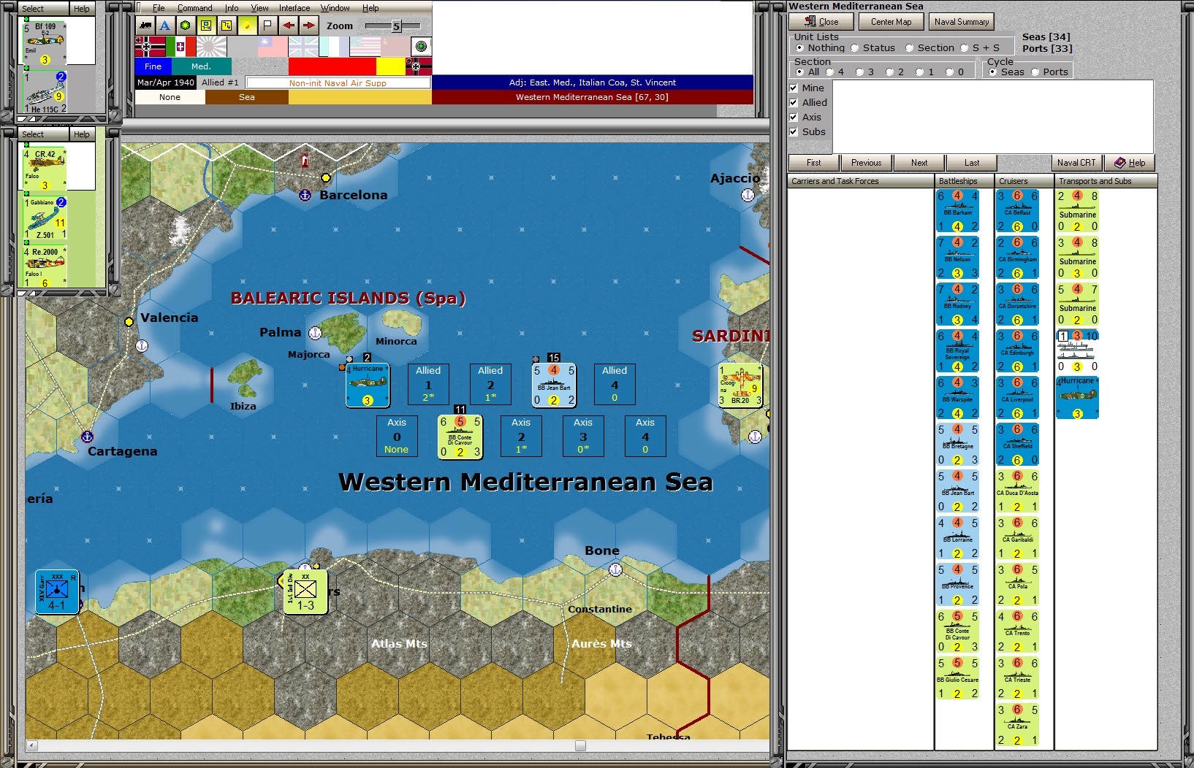Image resolution: width=1194 pixels, height=768 pixels.
Task: Open the Window menu
Action: pos(335,8)
